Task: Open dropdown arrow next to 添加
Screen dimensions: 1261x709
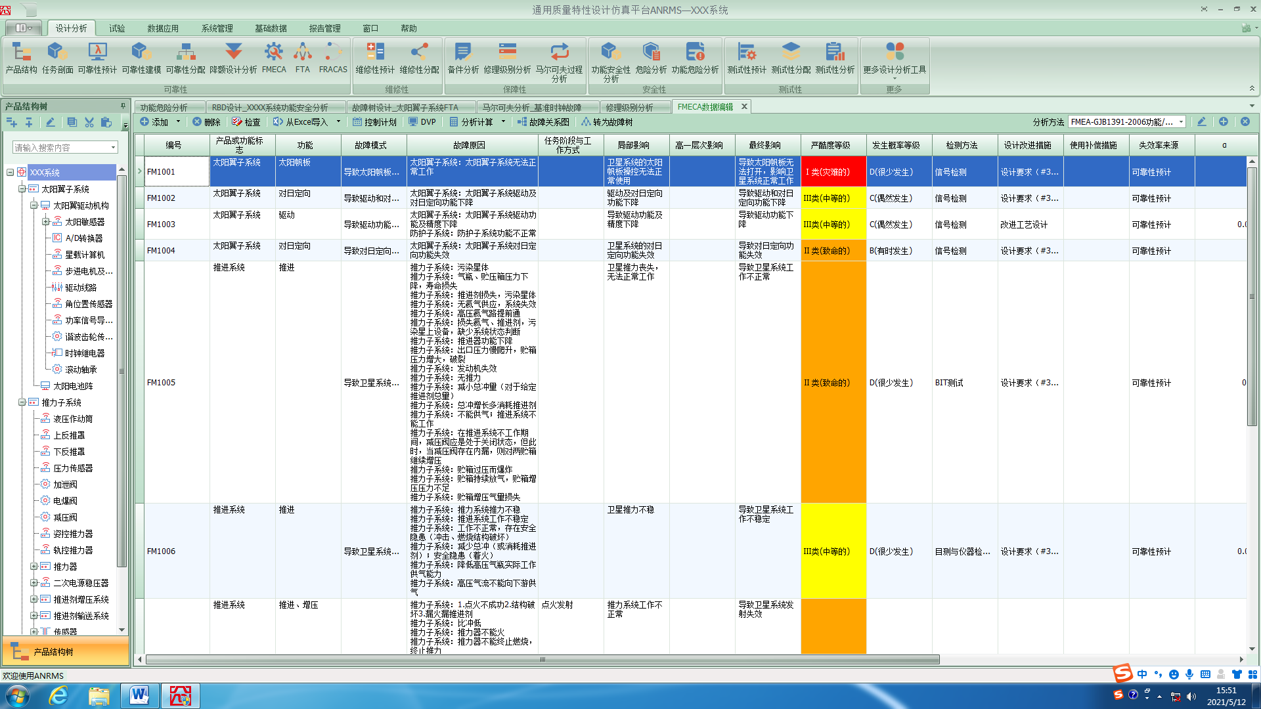Action: 178,122
